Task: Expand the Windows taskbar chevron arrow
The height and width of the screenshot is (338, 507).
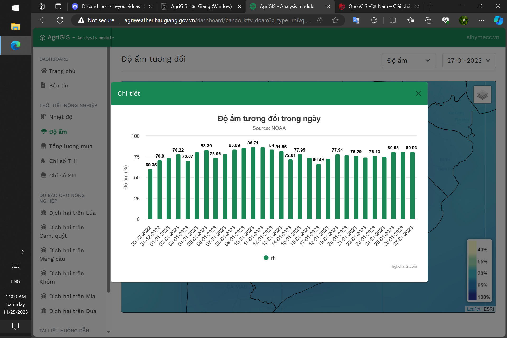Action: click(x=23, y=252)
